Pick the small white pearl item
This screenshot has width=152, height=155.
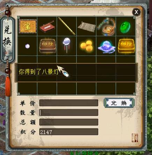[28, 46]
